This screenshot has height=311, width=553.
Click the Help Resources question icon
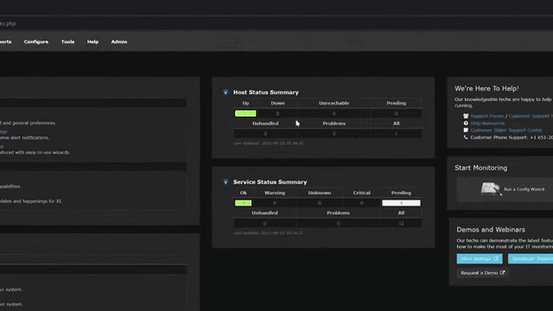[466, 123]
